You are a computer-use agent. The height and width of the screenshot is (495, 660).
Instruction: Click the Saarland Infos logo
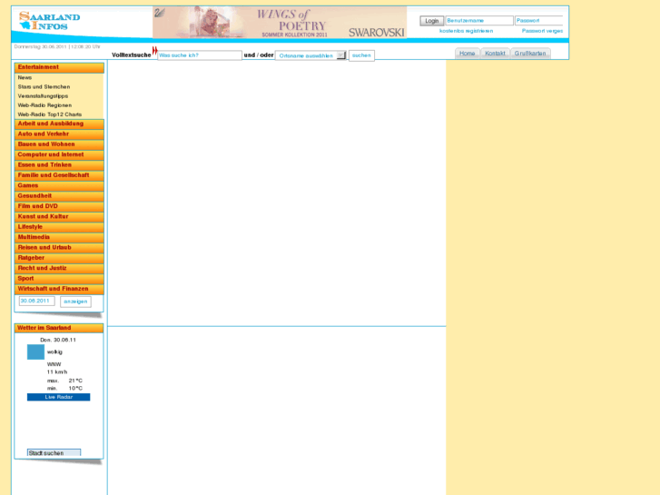(50, 21)
